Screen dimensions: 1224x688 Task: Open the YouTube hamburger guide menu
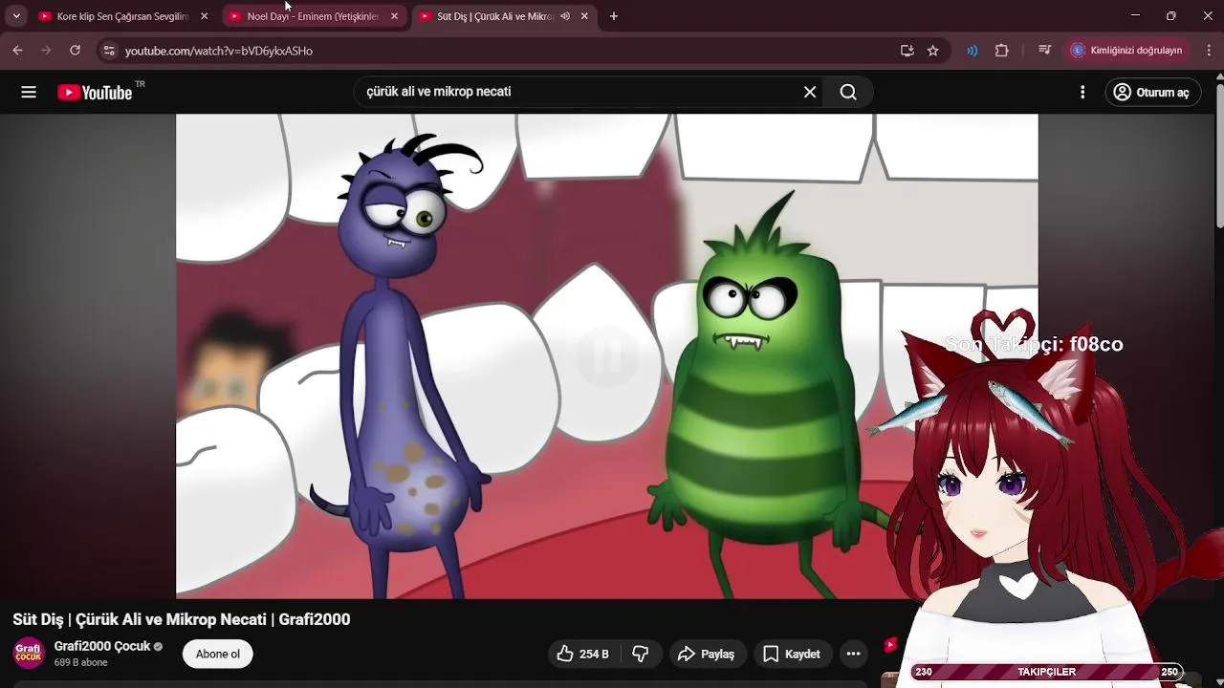(29, 92)
